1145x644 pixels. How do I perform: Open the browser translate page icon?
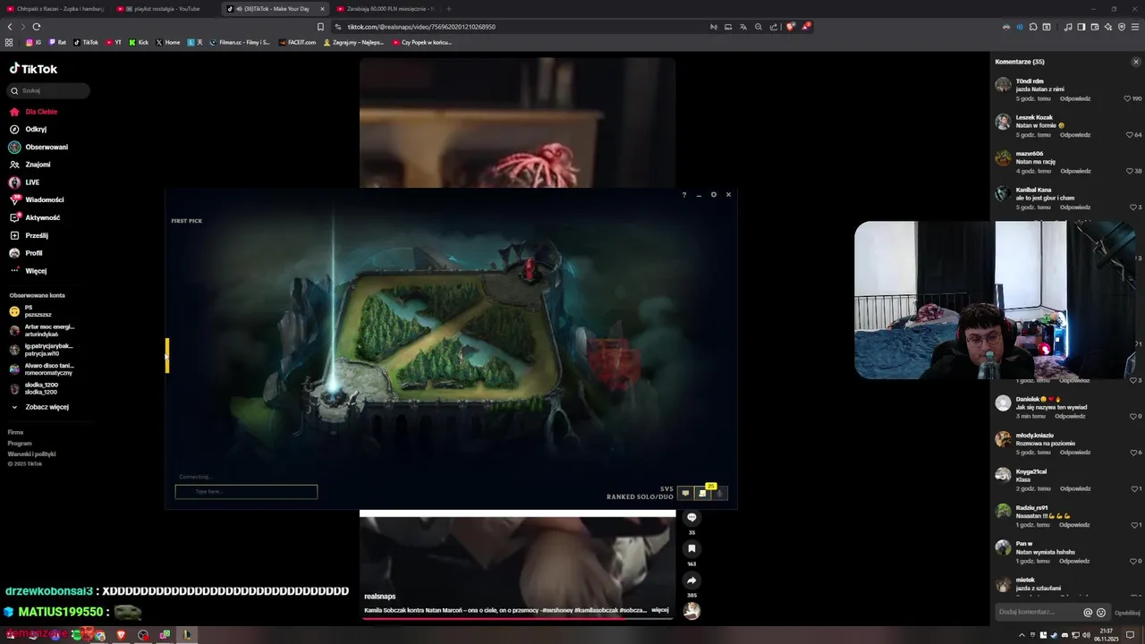[743, 27]
